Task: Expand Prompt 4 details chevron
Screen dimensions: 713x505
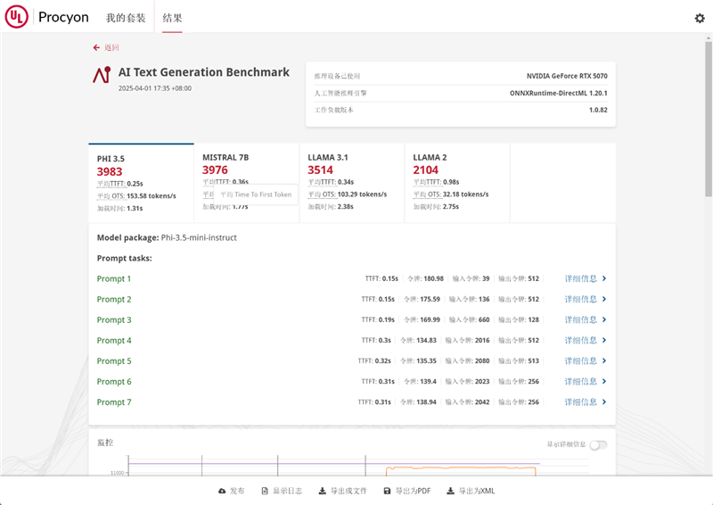Action: coord(604,340)
